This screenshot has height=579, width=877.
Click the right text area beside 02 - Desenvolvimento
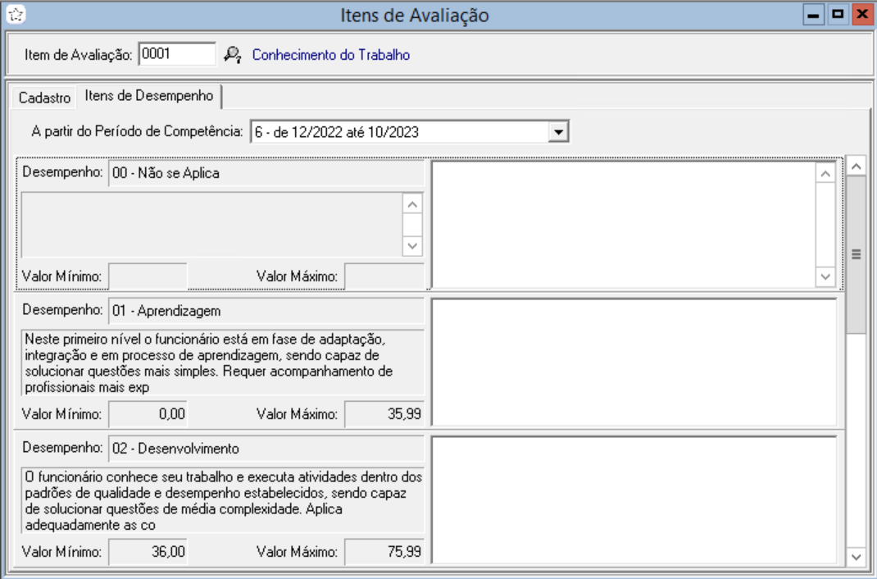click(x=634, y=499)
